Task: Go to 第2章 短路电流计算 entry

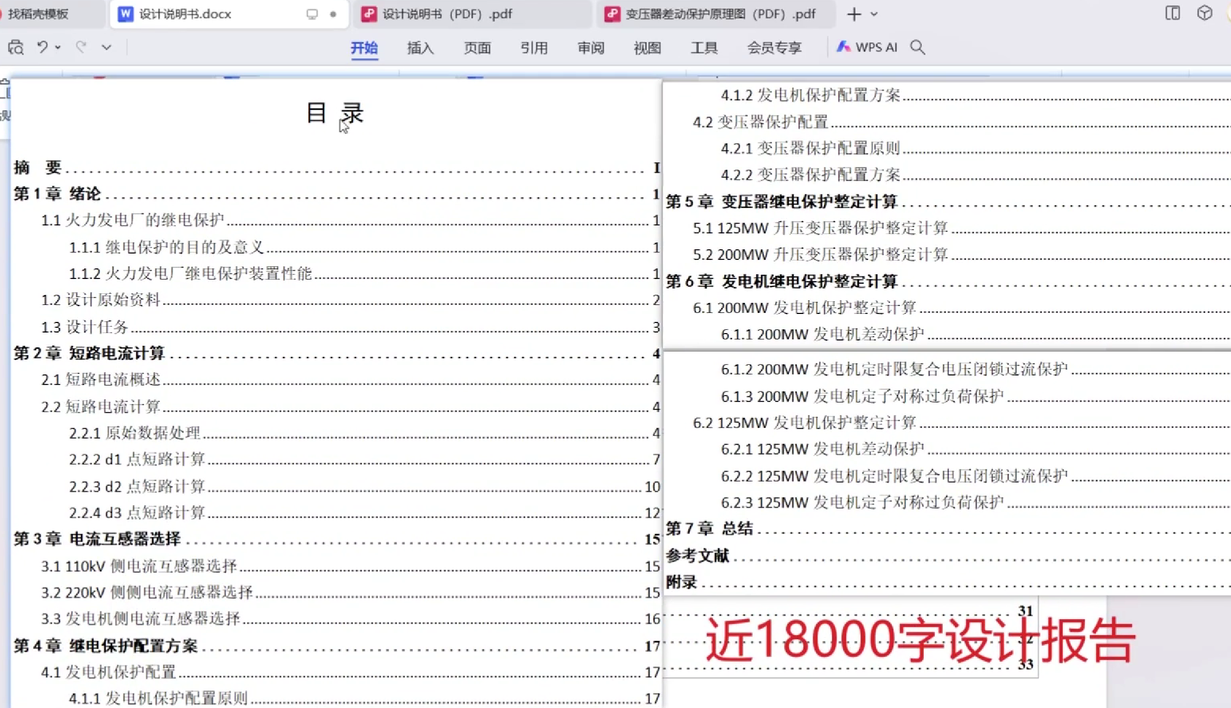Action: click(x=89, y=353)
